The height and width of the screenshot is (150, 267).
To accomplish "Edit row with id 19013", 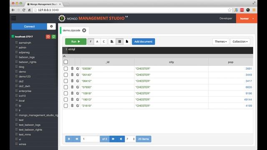I will coord(78,99).
